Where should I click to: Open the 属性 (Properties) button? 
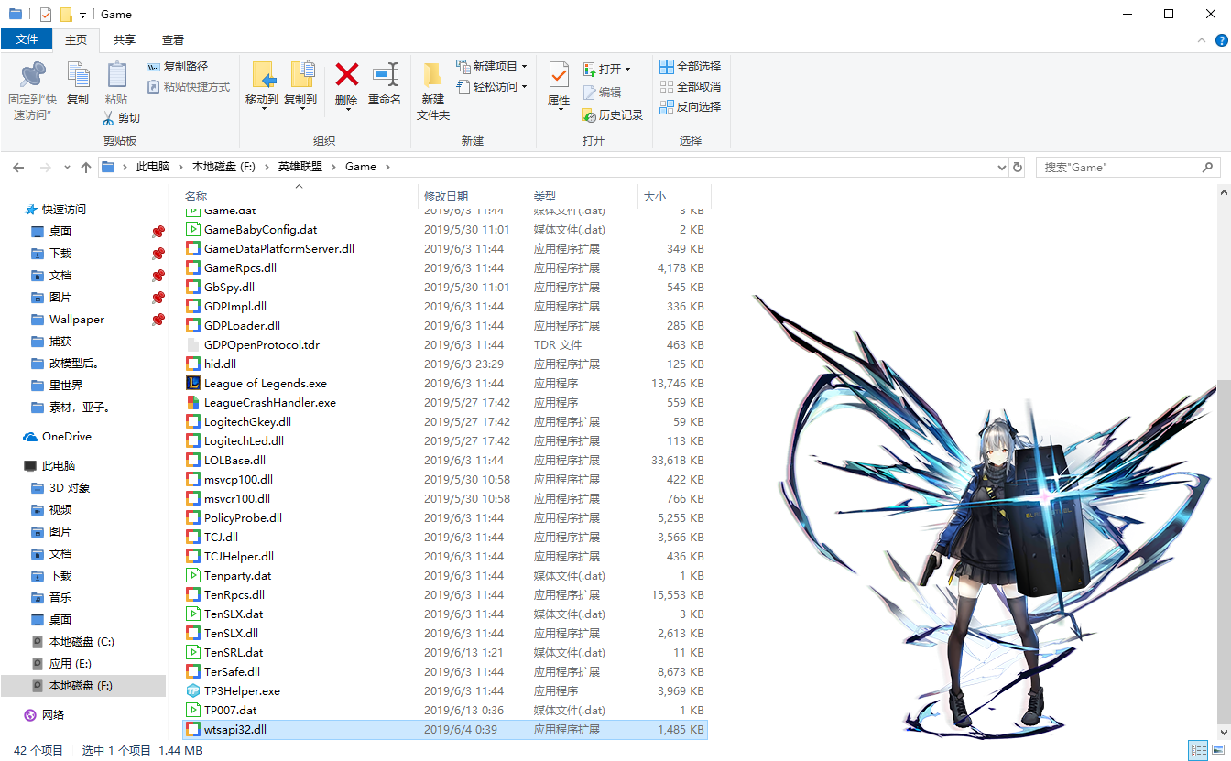point(559,87)
